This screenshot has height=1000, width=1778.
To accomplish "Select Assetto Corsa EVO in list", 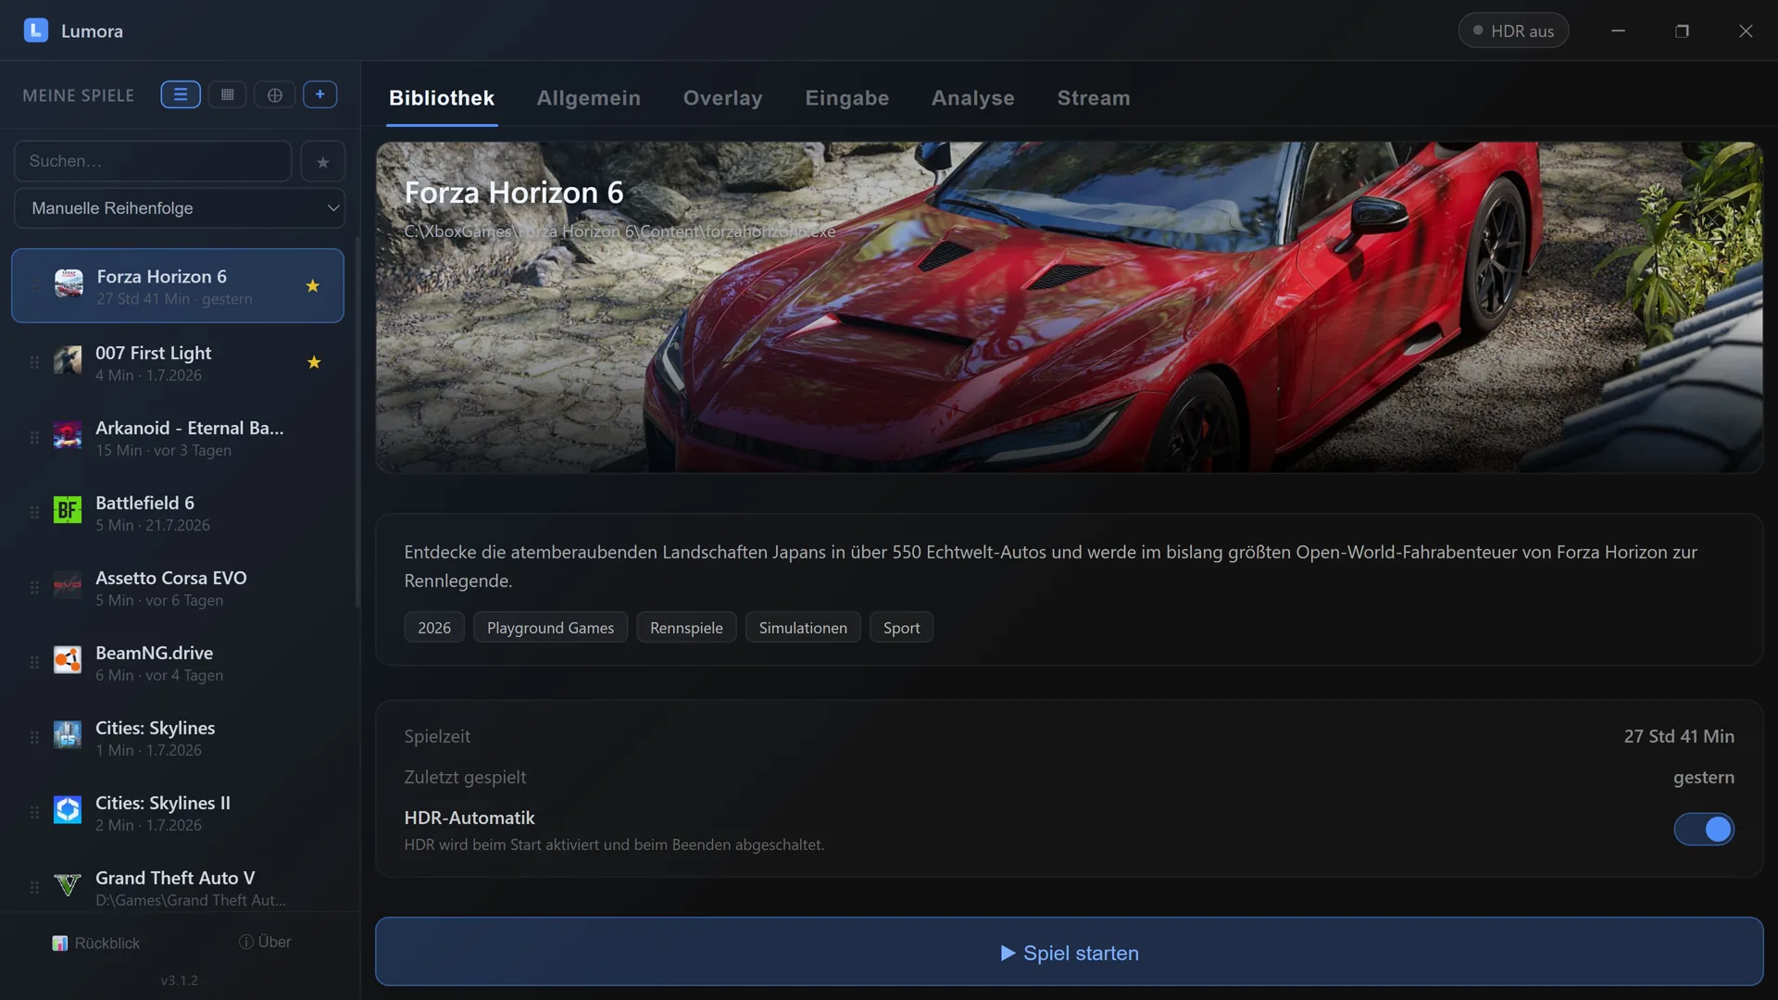I will [x=178, y=587].
